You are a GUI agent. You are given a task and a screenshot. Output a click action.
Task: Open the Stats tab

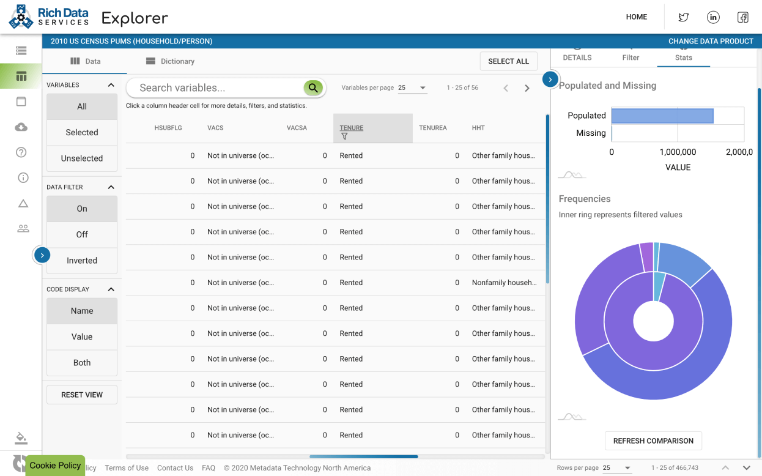click(683, 58)
